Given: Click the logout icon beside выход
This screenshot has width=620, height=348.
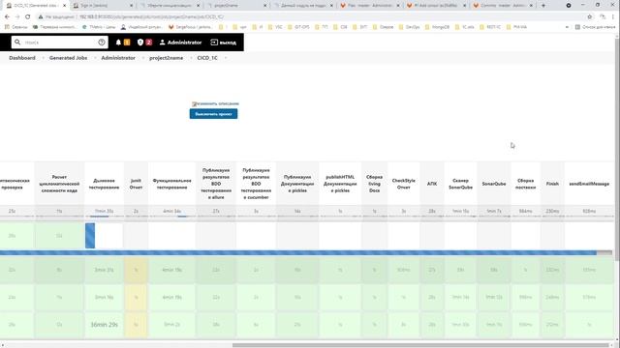Looking at the screenshot, I should (214, 43).
